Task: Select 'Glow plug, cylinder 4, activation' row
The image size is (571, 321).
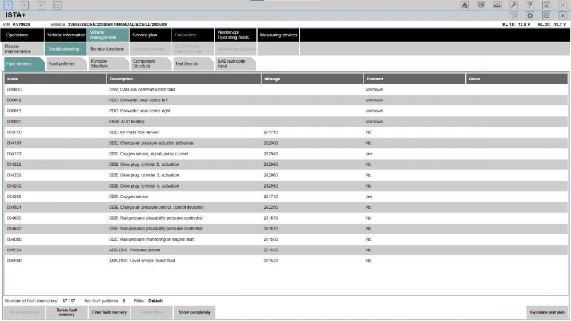Action: click(286, 186)
